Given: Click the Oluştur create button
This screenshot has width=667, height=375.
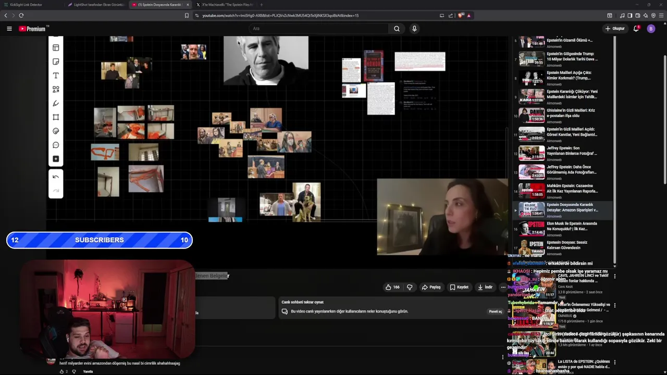Looking at the screenshot, I should tap(615, 29).
